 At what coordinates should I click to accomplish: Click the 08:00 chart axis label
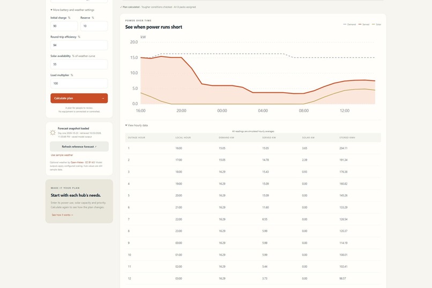click(303, 111)
